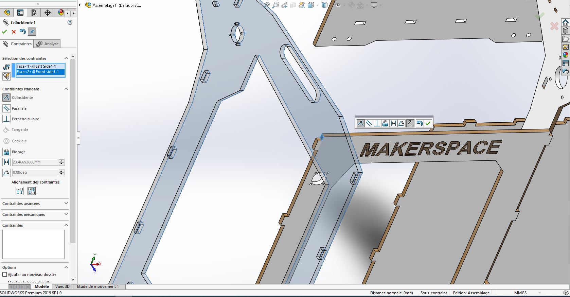Click the entities-to-mate selection icon
570x297 pixels.
coord(6,67)
